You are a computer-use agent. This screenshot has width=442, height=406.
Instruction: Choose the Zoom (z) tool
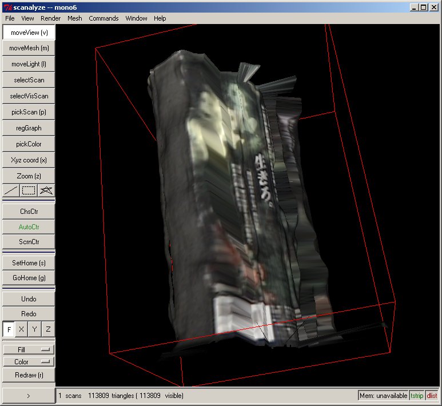[29, 176]
